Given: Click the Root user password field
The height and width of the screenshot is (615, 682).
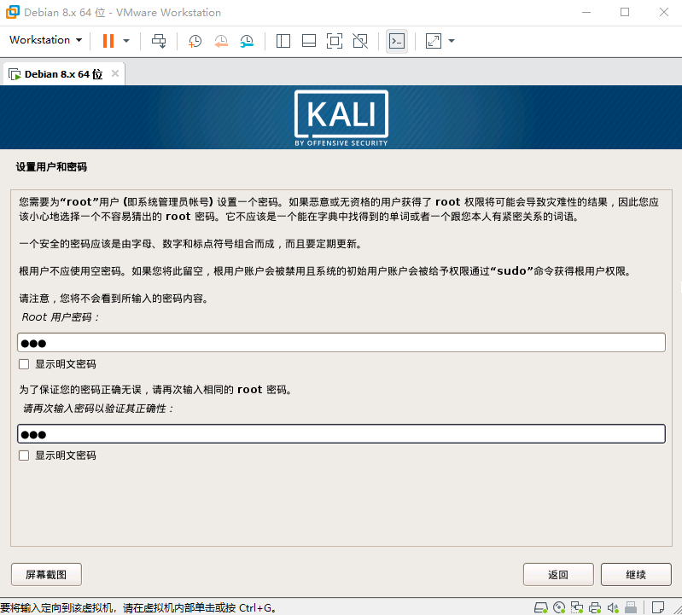Looking at the screenshot, I should pyautogui.click(x=341, y=343).
